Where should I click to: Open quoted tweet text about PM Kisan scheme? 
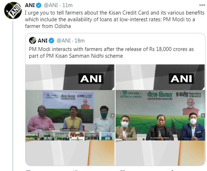(111, 52)
